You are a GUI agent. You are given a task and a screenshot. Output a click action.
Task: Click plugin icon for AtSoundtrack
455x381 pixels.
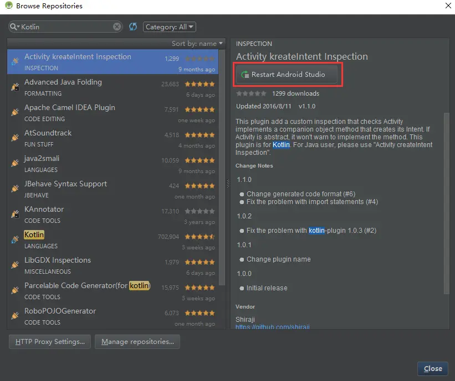(15, 137)
